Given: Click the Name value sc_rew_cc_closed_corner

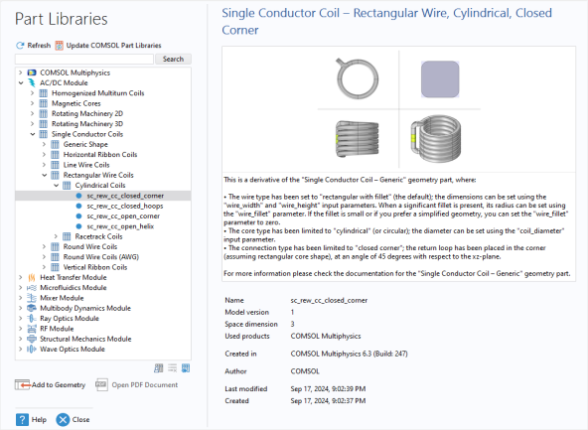Looking at the screenshot, I should coord(329,300).
